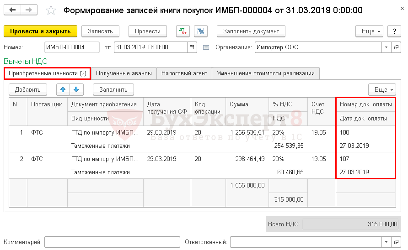Switch to the Полученные авансы tab
The height and width of the screenshot is (250, 408).
coord(123,73)
